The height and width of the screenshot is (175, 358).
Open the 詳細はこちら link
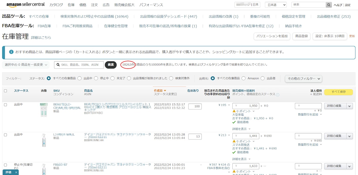41,38
